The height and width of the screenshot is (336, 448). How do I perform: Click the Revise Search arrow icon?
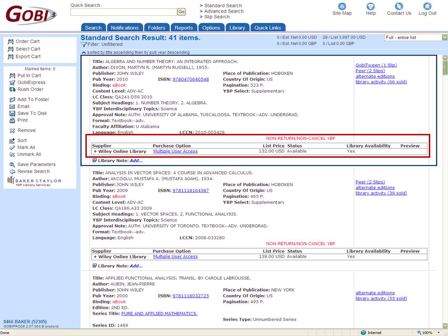[12, 172]
